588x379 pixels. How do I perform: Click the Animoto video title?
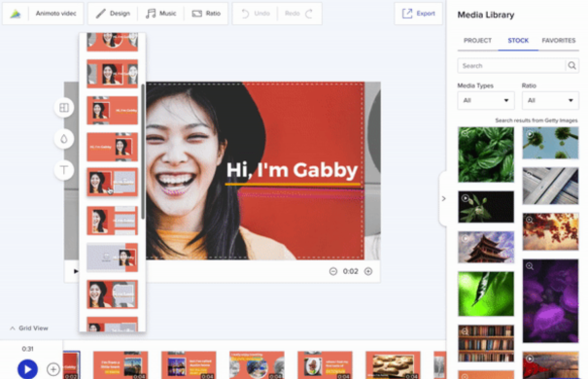tap(55, 14)
